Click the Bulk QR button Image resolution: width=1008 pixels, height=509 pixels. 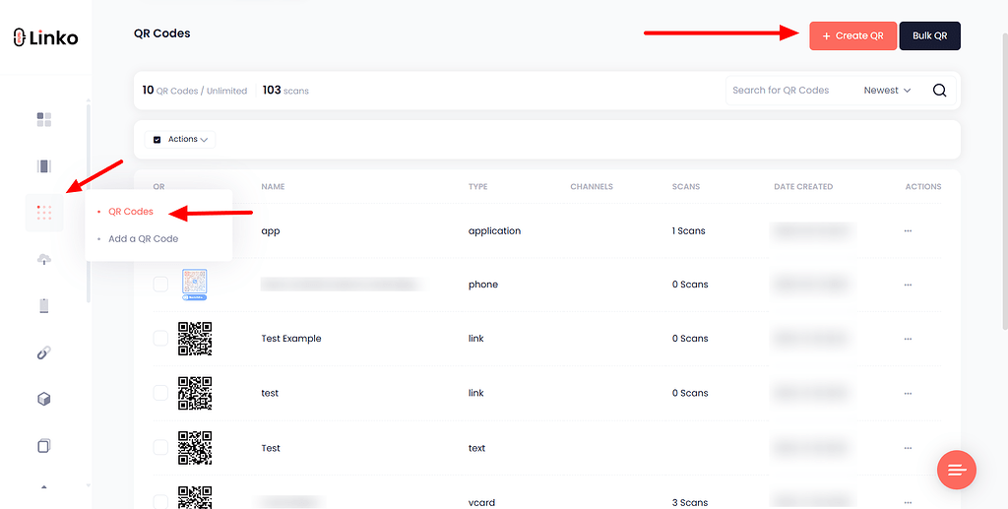(929, 35)
